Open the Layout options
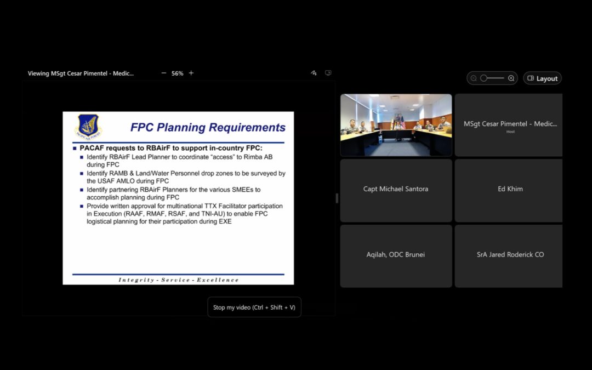This screenshot has width=592, height=370. coord(542,78)
